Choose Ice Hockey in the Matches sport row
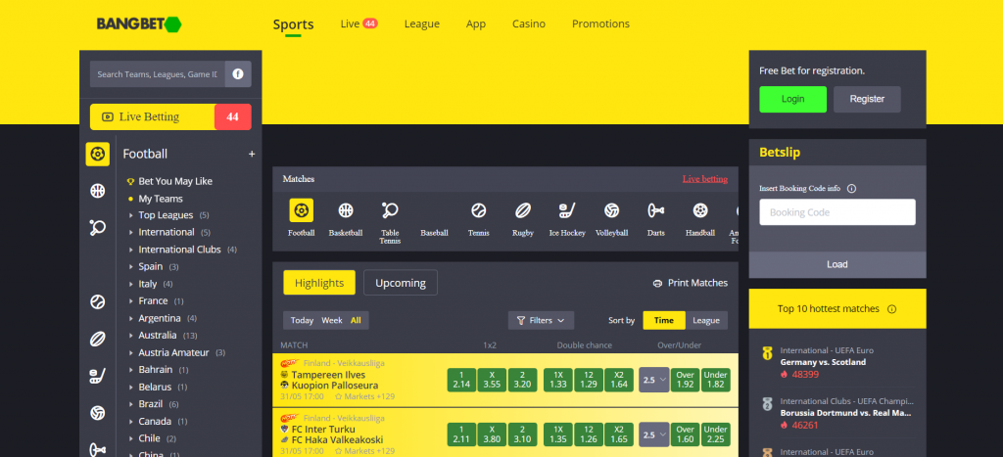This screenshot has width=1003, height=457. coord(567,218)
